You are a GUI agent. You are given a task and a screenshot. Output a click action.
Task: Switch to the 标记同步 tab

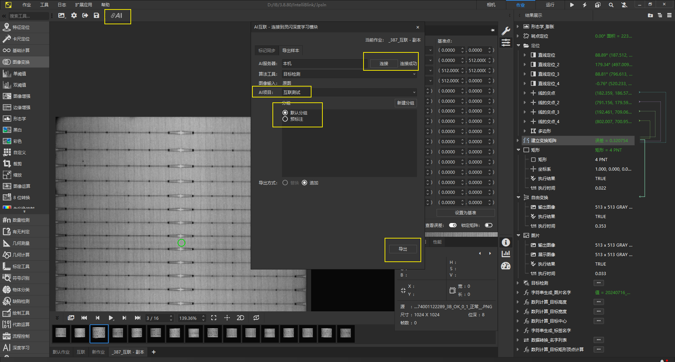pos(266,51)
